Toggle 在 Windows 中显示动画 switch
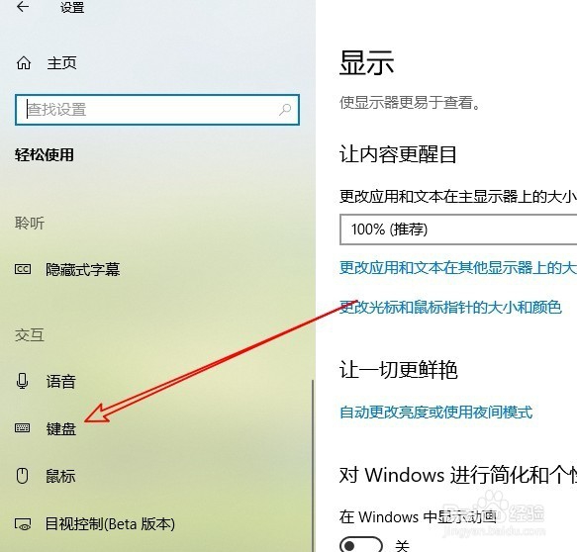577x552 pixels. tap(361, 544)
